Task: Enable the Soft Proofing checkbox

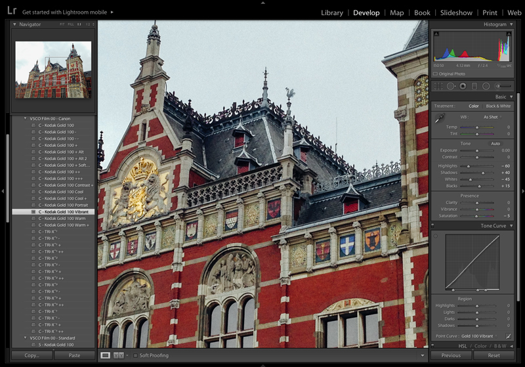Action: pos(135,355)
